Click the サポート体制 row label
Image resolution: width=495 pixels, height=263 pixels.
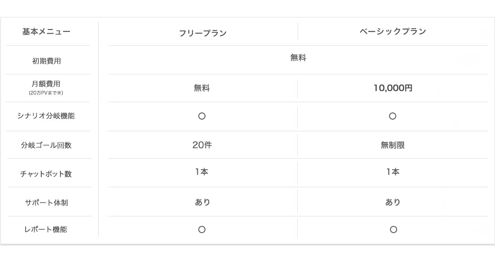coord(47,203)
